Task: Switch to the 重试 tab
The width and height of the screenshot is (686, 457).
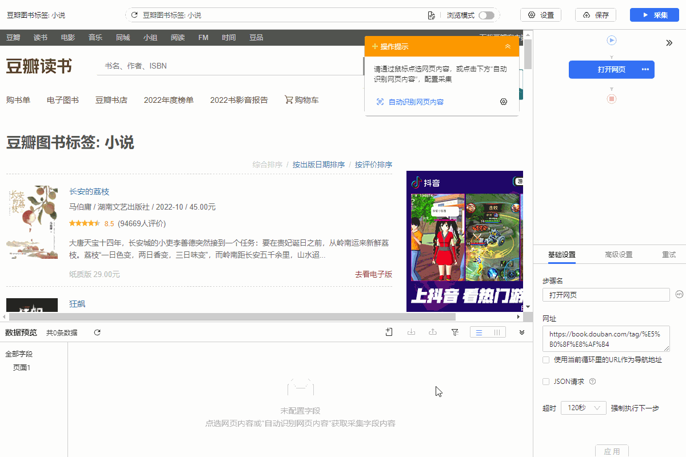Action: (669, 255)
